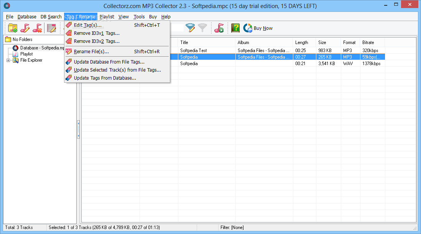Image resolution: width=421 pixels, height=234 pixels.
Task: Sort by the Title column header
Action: pyautogui.click(x=206, y=43)
